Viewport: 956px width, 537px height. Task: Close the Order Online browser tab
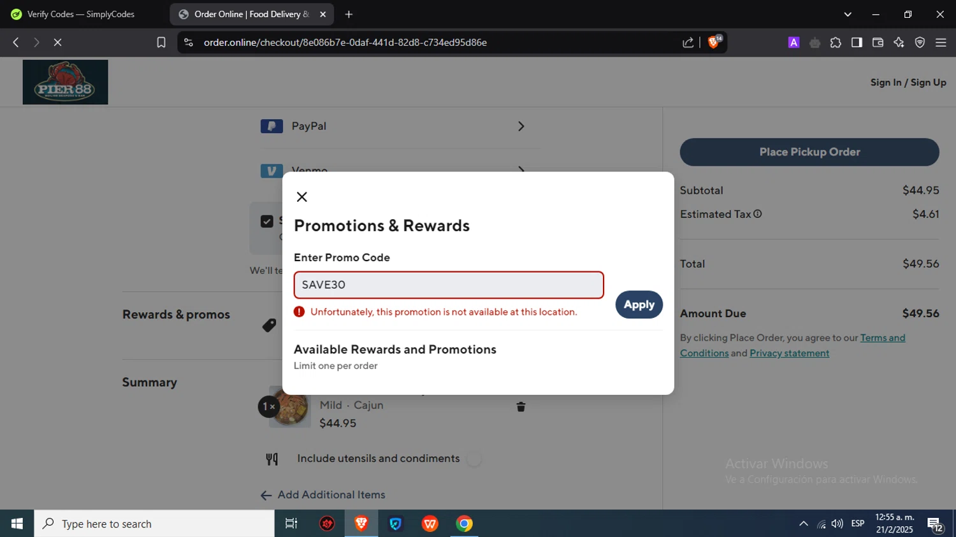click(323, 14)
